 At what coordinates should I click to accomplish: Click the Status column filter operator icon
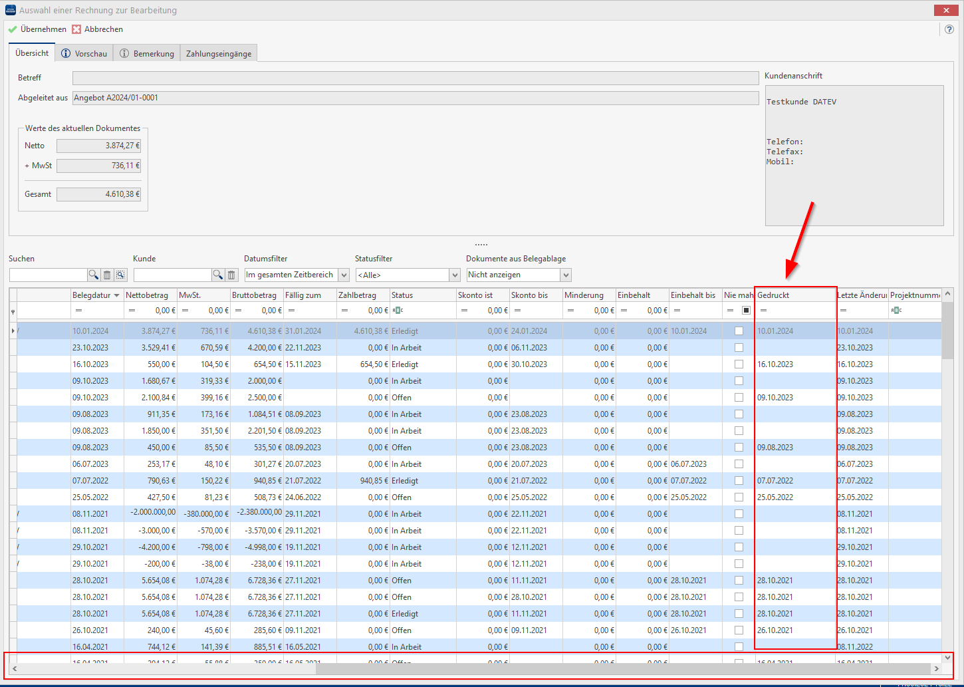[x=398, y=311]
